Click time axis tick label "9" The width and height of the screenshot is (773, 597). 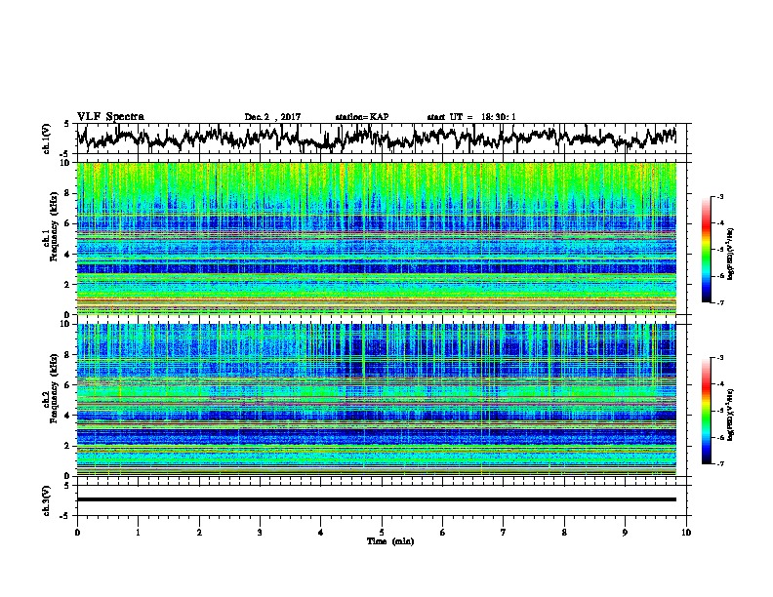click(625, 533)
